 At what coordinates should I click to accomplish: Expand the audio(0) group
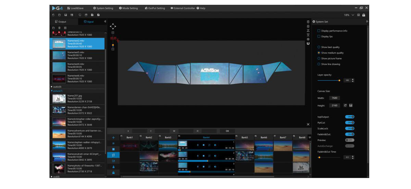pyautogui.click(x=51, y=87)
